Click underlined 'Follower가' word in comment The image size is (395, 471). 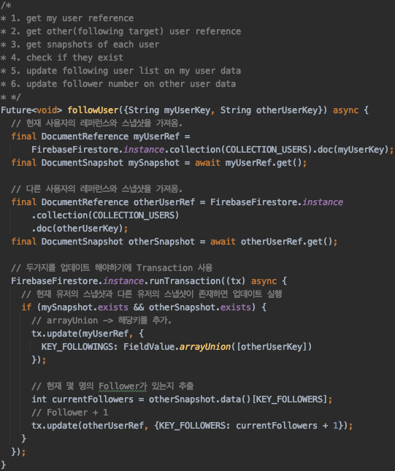click(123, 386)
